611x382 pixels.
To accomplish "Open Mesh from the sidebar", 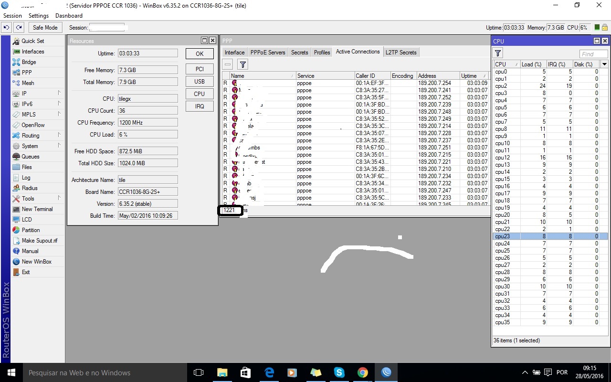I will pos(28,83).
